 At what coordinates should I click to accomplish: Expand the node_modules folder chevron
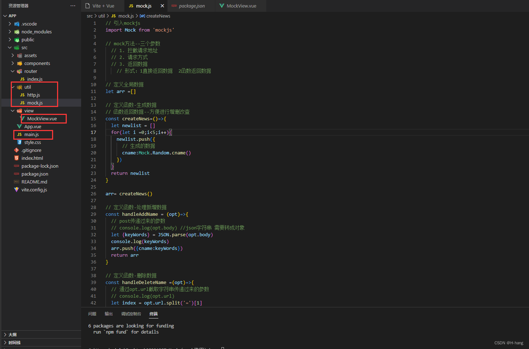[10, 32]
